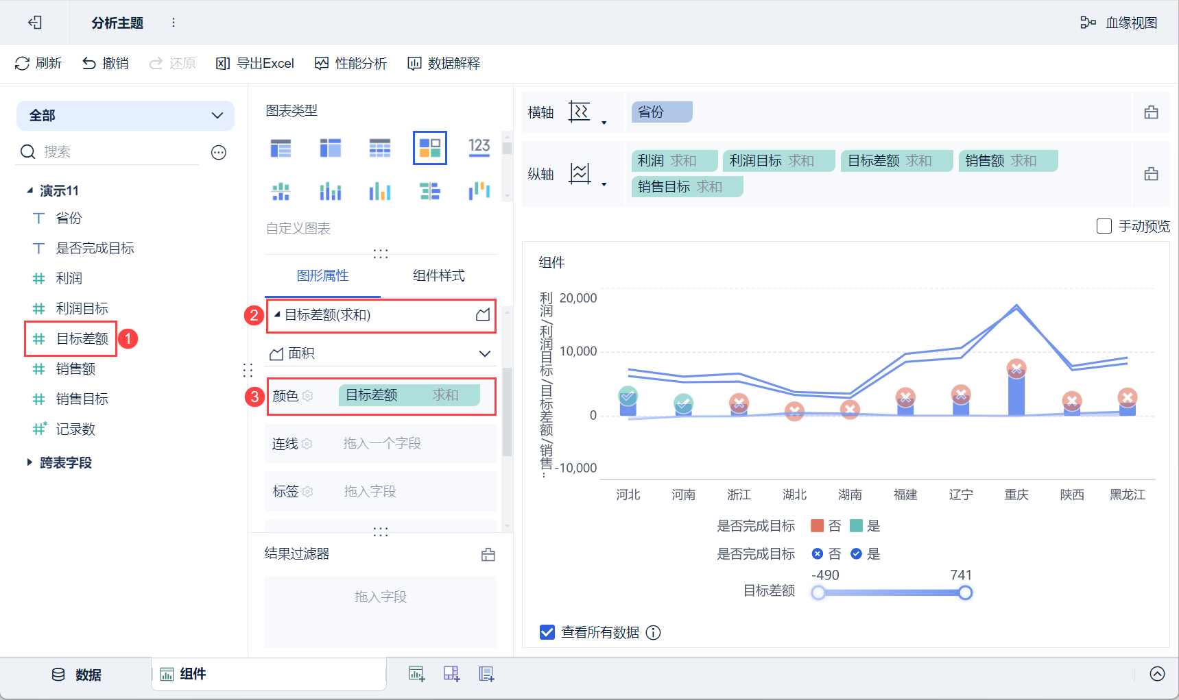Screen dimensions: 1179x700
Task: Uncheck the 查看所有数据 checkbox
Action: (x=547, y=632)
